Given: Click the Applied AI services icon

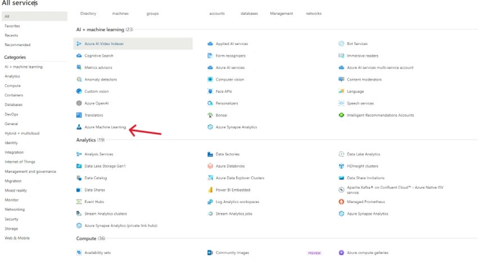Looking at the screenshot, I should [x=210, y=44].
